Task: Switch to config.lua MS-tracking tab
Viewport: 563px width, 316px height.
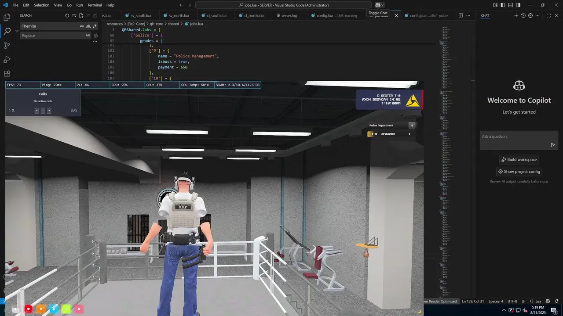Action: pyautogui.click(x=336, y=15)
